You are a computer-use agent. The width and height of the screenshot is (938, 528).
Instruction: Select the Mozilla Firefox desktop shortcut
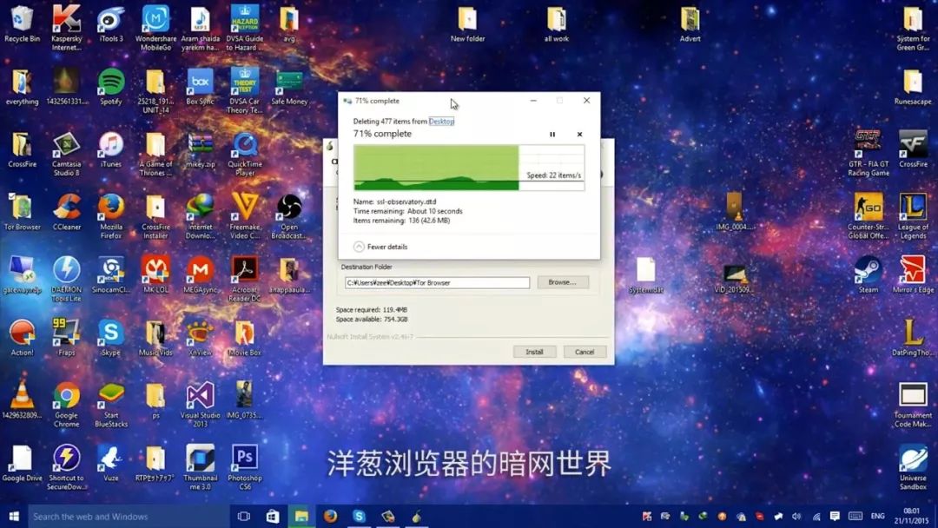pos(111,216)
